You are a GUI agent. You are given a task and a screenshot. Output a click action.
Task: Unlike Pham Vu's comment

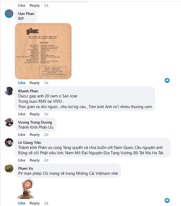pos(22,203)
